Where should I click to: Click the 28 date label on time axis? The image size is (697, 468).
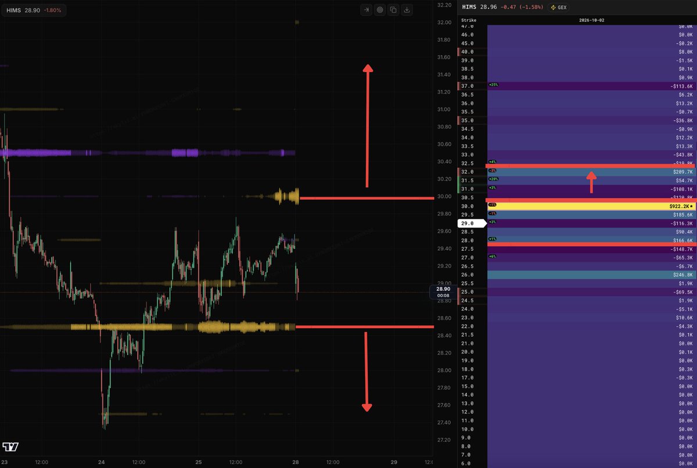click(x=296, y=462)
